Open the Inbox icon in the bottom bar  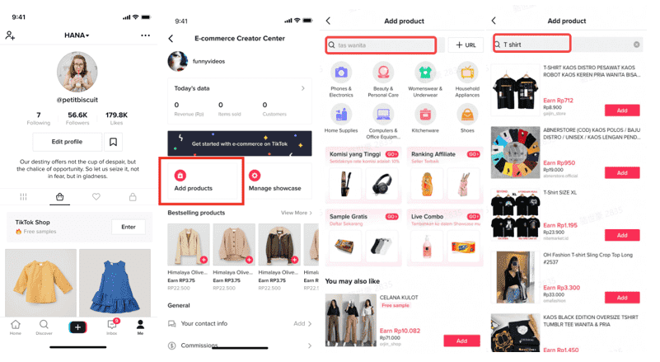[112, 327]
